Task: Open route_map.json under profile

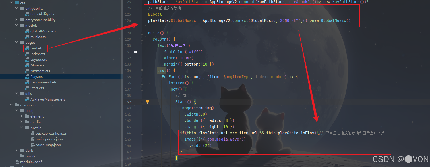Action: point(48,145)
